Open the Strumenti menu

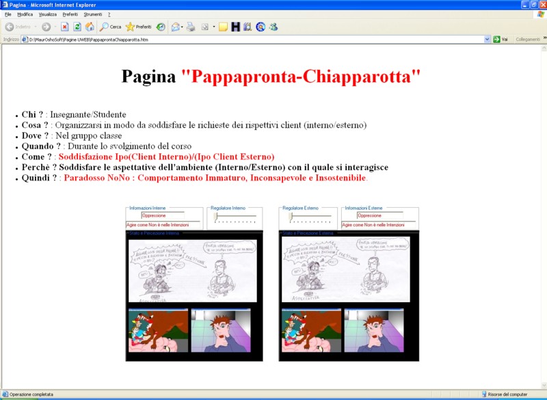tap(93, 14)
